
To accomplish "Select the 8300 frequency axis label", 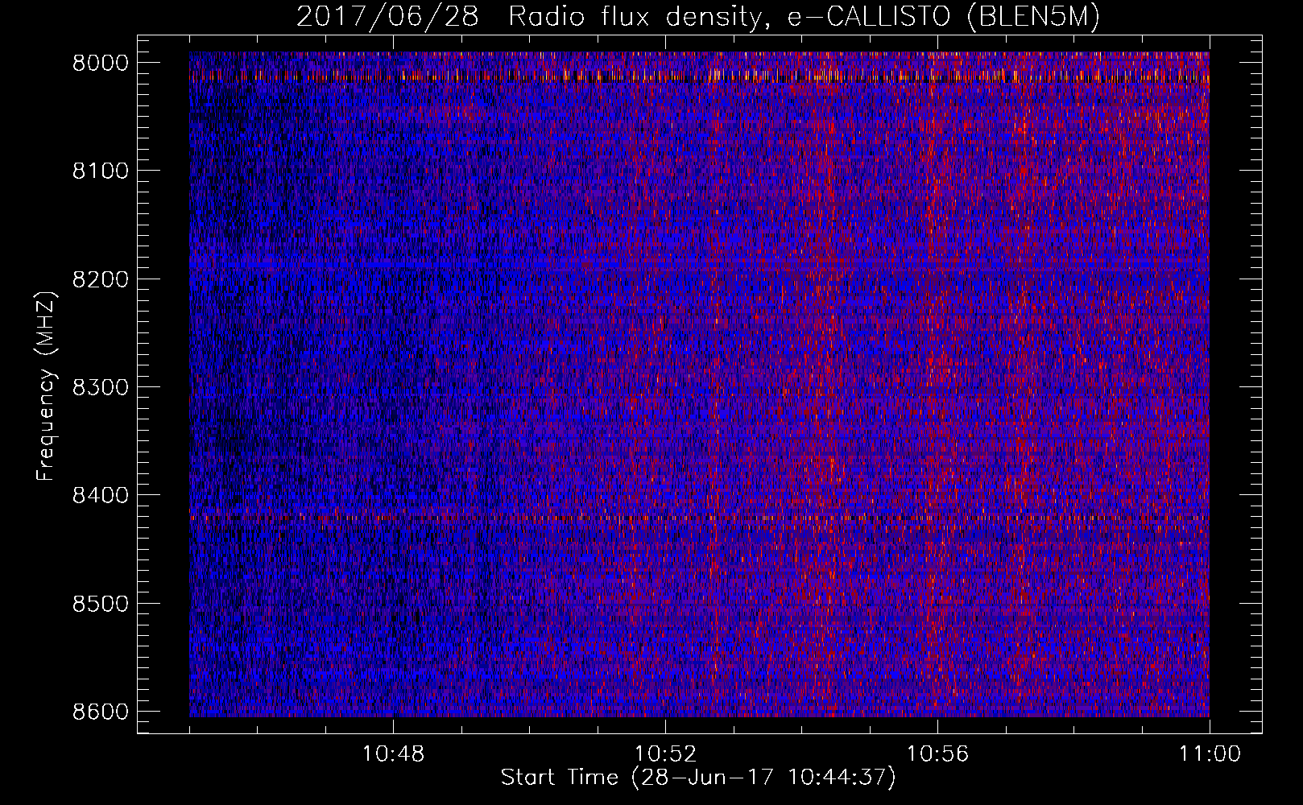I will 100,388.
